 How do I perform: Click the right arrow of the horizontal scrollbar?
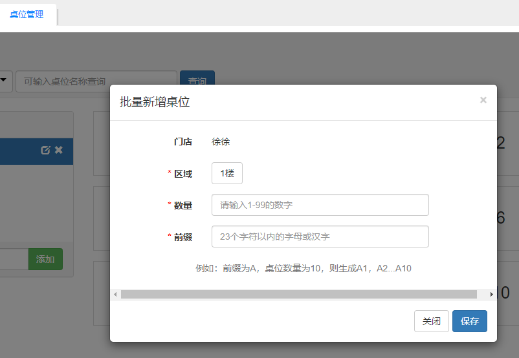coord(491,294)
